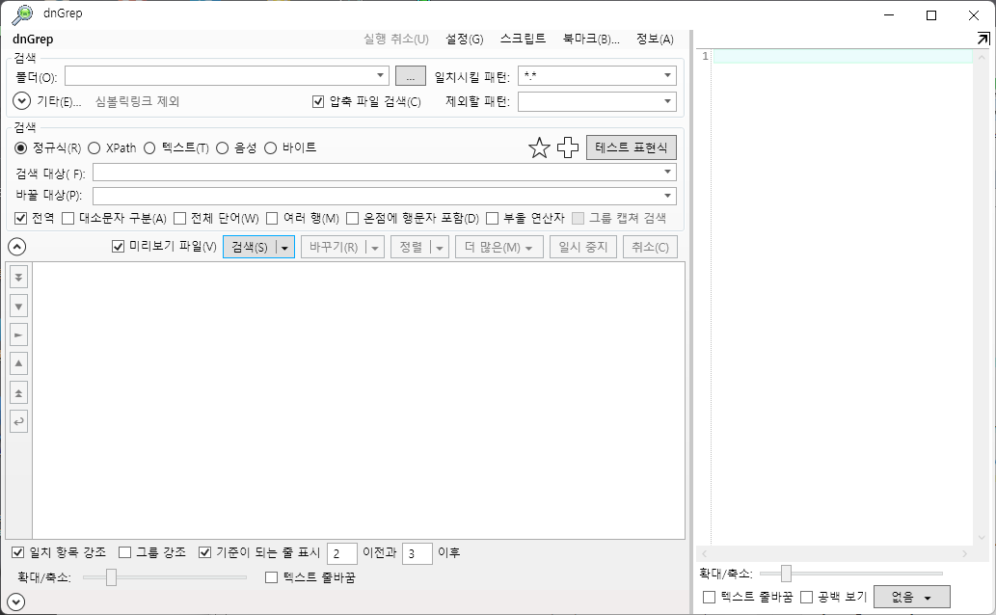Image resolution: width=996 pixels, height=615 pixels.
Task: Click the star bookmark icon
Action: tap(539, 148)
